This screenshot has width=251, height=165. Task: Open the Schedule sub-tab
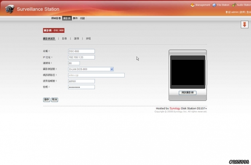point(88,38)
